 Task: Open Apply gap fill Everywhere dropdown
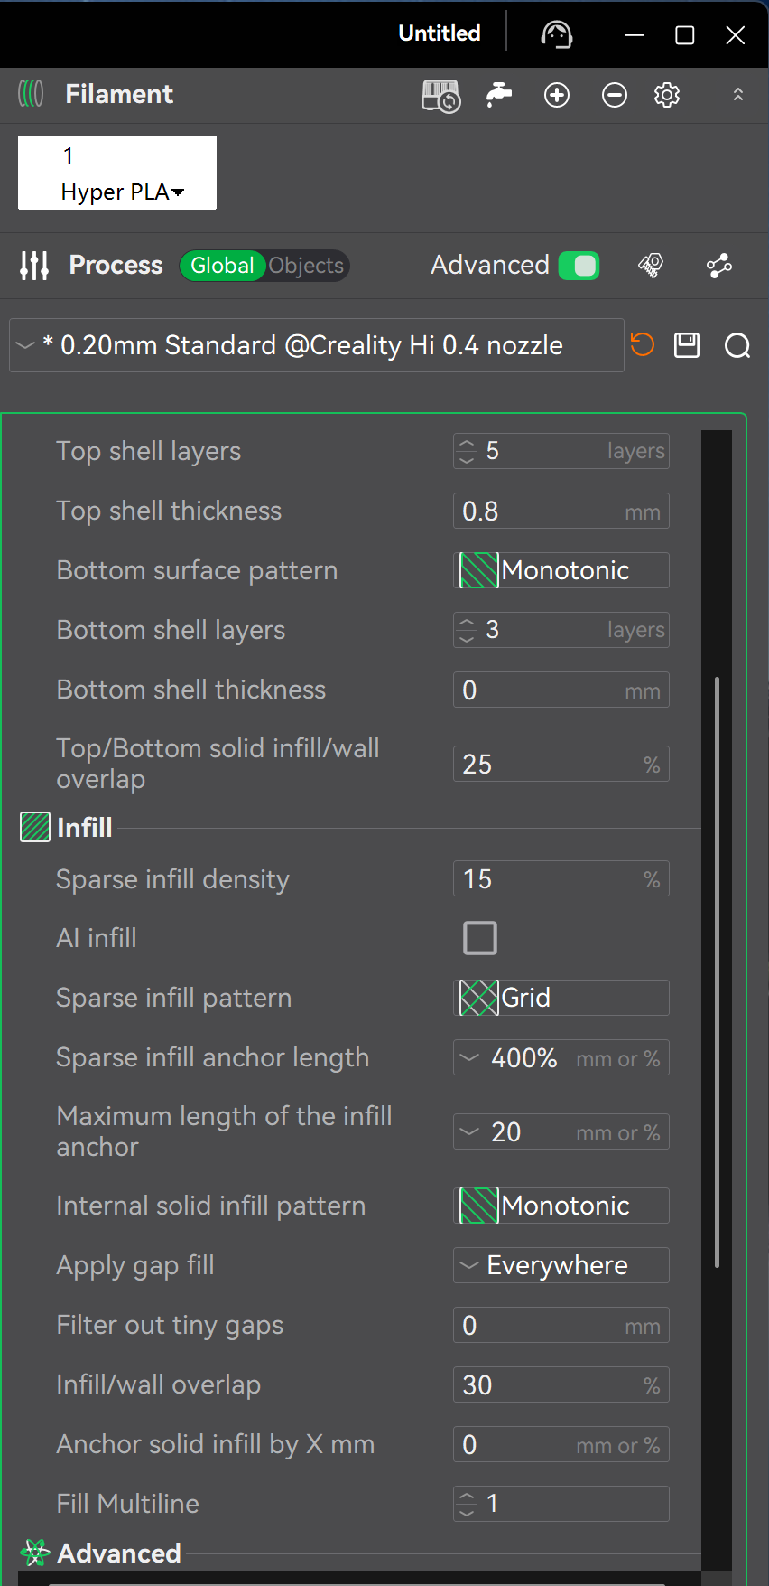point(561,1265)
